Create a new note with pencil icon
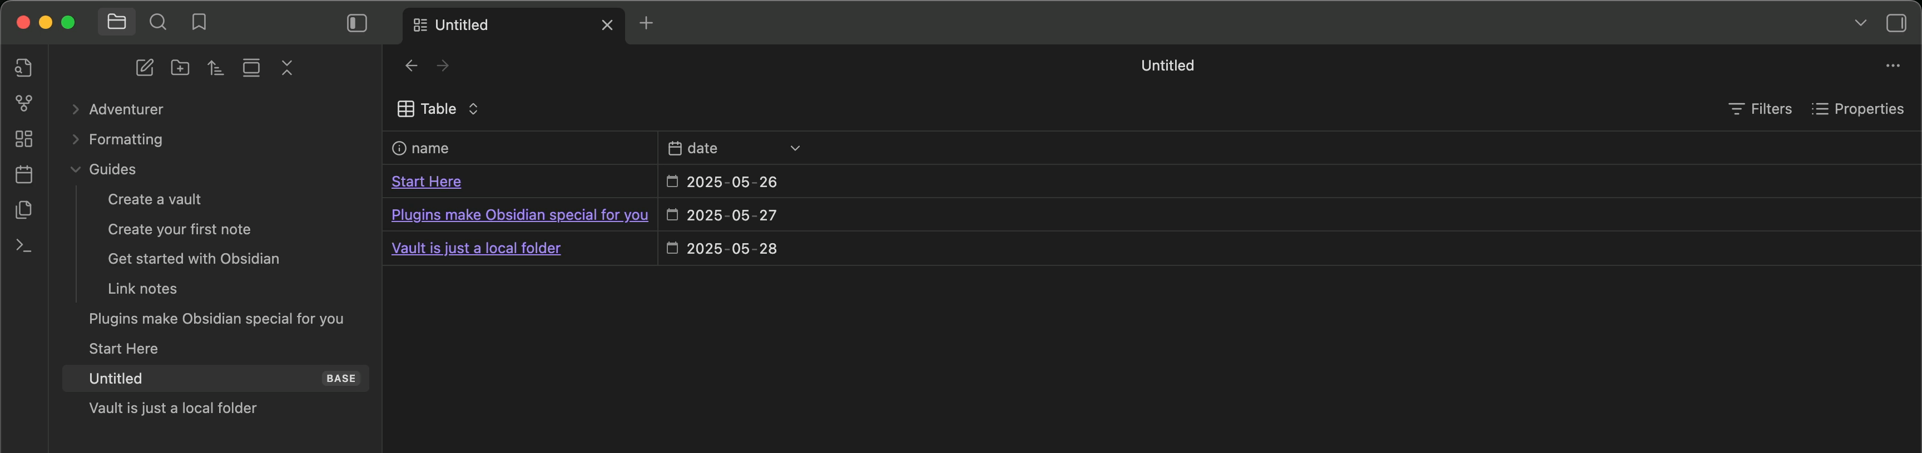 (x=145, y=68)
